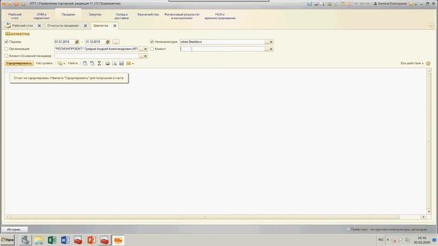Image resolution: width=438 pixels, height=246 pixels.
Task: Clear the Основной менеджер field
Action: [146, 56]
